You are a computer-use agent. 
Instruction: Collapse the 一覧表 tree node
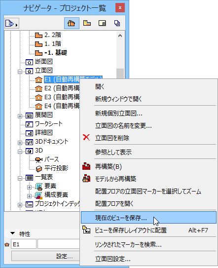[20, 178]
